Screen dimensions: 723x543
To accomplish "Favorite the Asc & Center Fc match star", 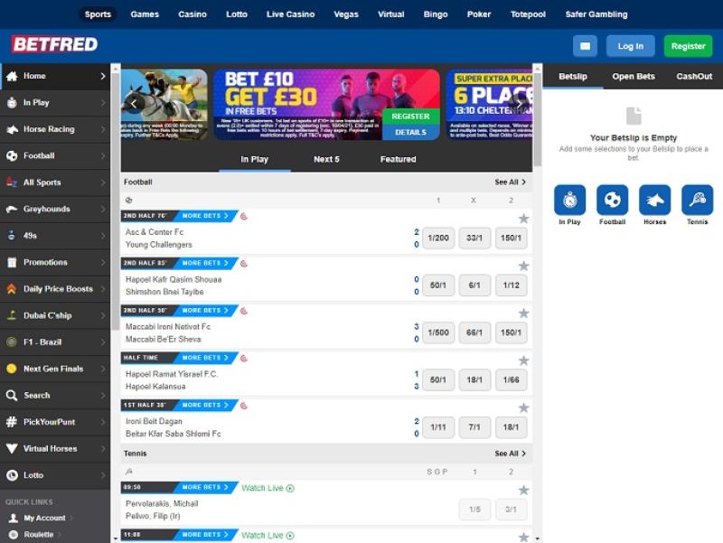I will point(523,219).
